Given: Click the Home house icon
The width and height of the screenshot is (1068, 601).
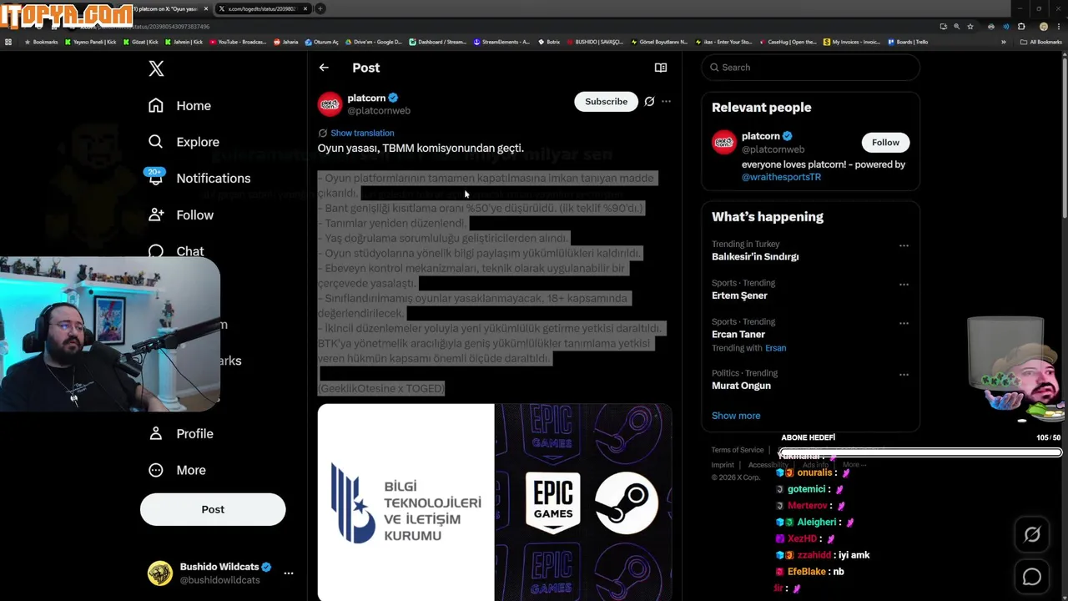Looking at the screenshot, I should click(x=156, y=105).
